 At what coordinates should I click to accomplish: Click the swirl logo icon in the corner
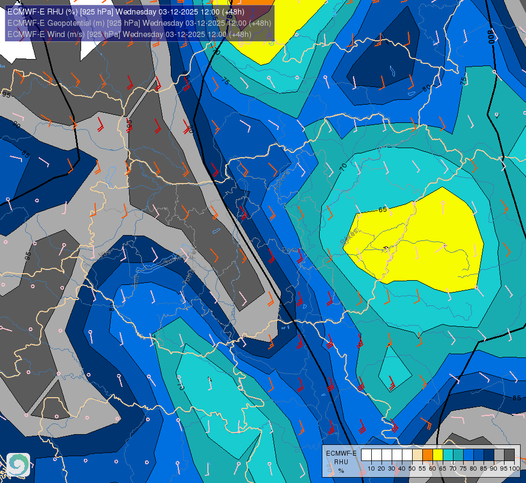(18, 465)
